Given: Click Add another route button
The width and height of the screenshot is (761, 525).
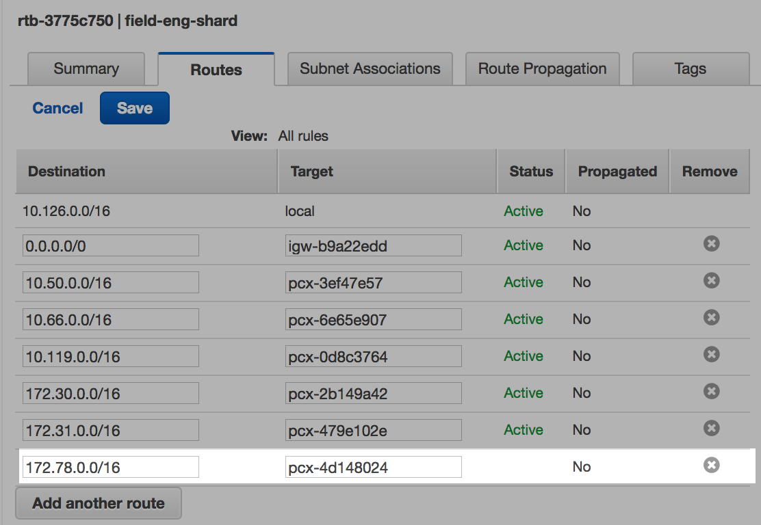Looking at the screenshot, I should [x=99, y=504].
